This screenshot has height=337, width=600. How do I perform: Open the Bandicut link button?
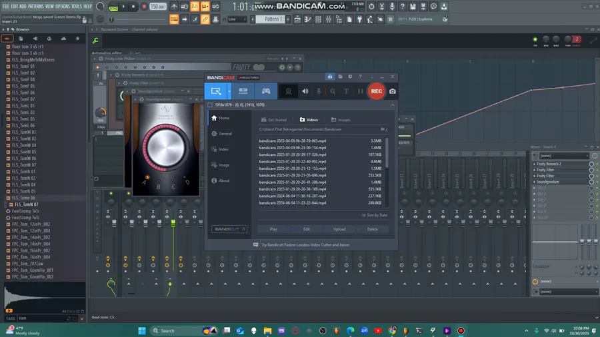pos(229,229)
